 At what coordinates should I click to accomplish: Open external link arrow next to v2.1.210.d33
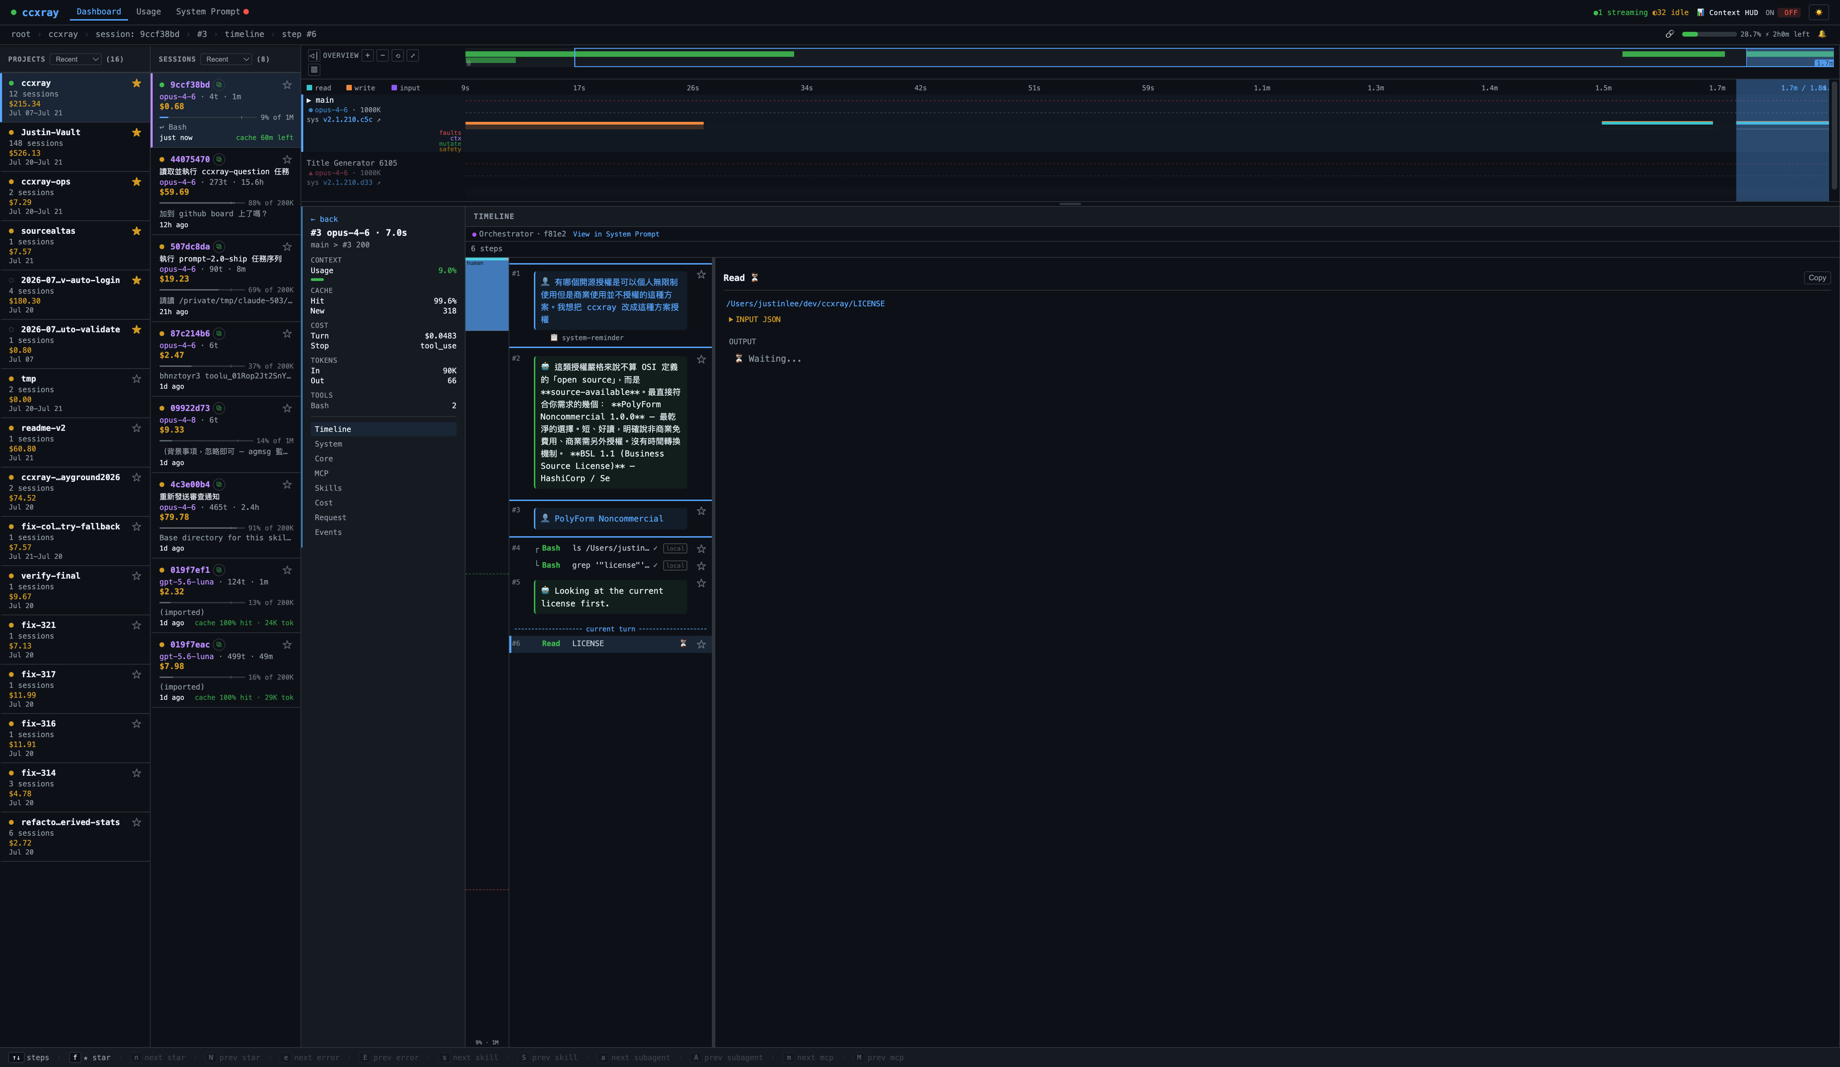(x=378, y=182)
